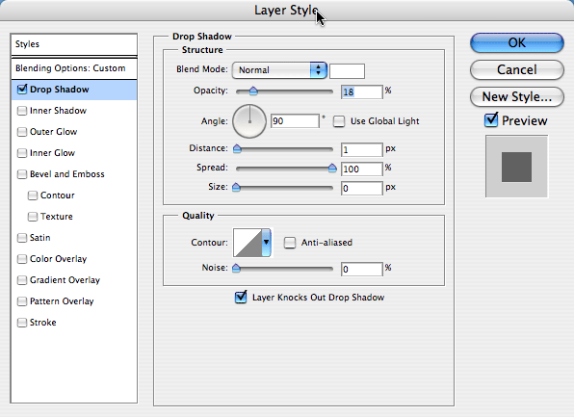Screen dimensions: 574x417
Task: Click the style preview thumbnail
Action: click(x=516, y=167)
